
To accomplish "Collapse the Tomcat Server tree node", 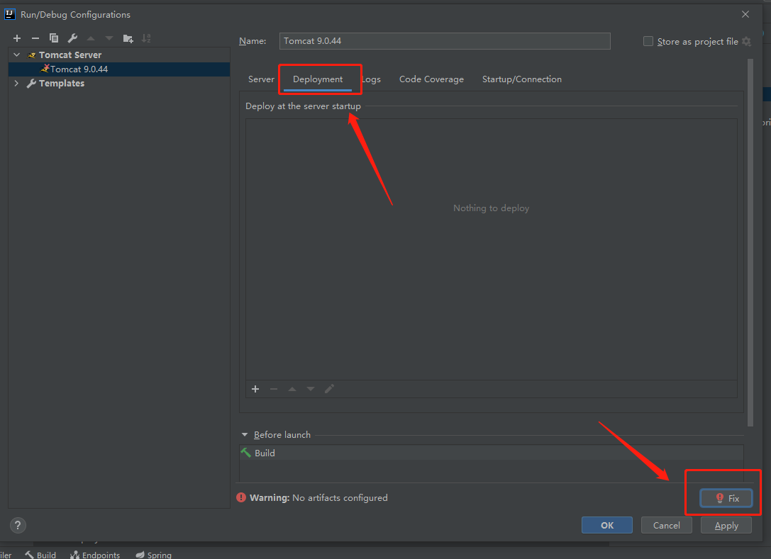I will tap(17, 55).
